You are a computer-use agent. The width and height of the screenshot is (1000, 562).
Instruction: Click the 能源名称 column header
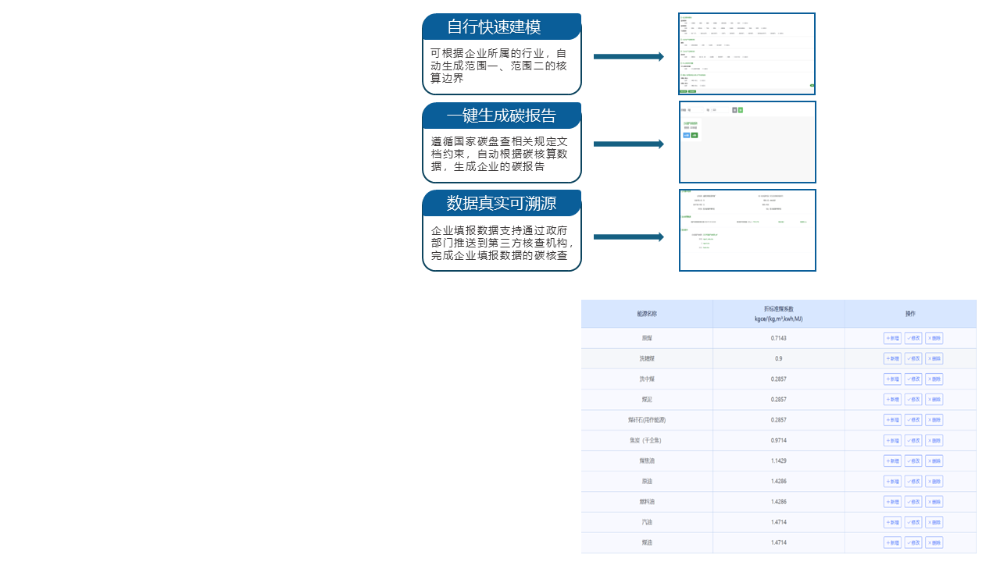(x=647, y=314)
